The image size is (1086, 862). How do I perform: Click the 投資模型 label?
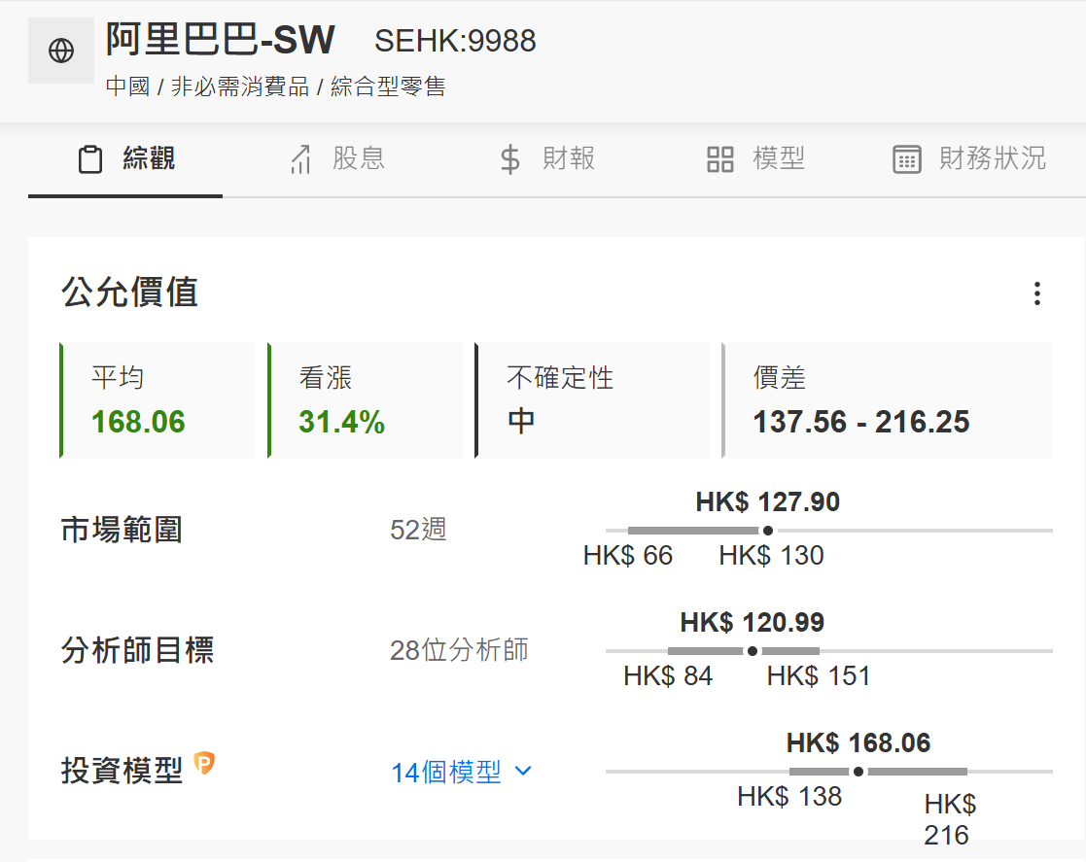(x=122, y=772)
